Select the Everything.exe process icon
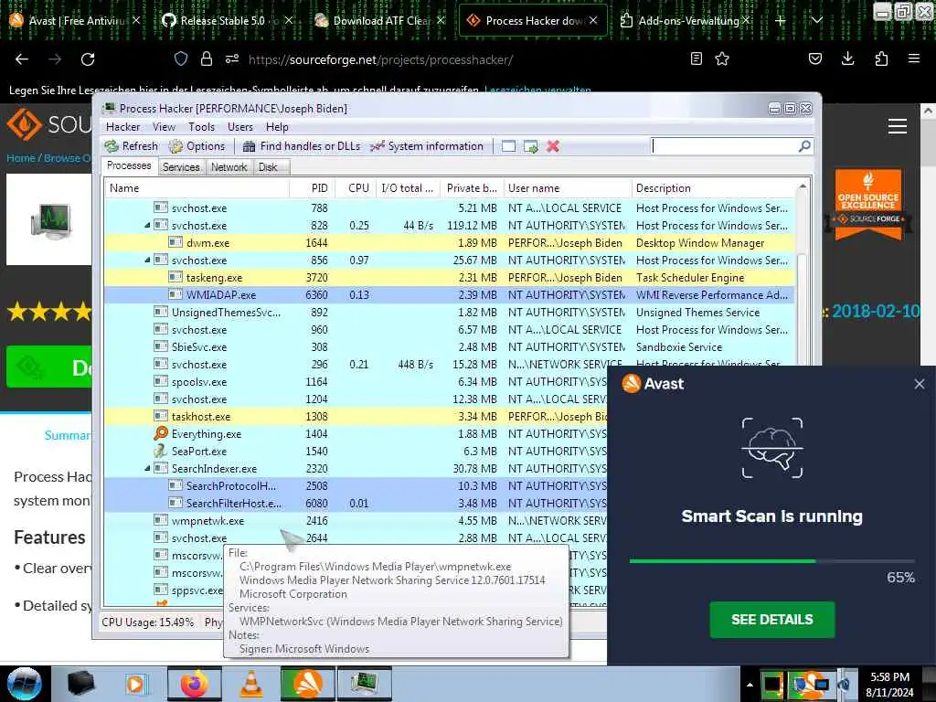Image resolution: width=936 pixels, height=702 pixels. (160, 433)
